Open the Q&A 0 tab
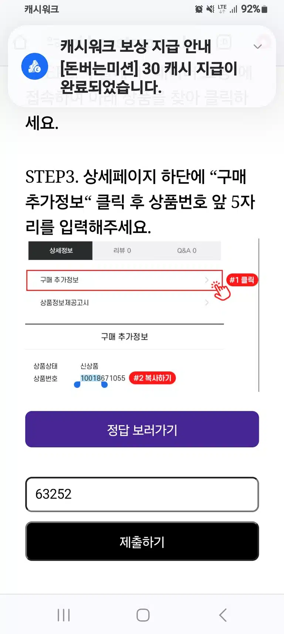This screenshot has height=634, width=284. tap(186, 250)
